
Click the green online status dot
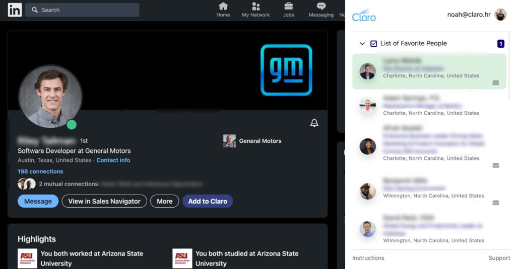[72, 125]
